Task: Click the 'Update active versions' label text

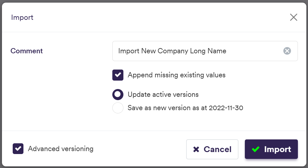Action: point(163,95)
